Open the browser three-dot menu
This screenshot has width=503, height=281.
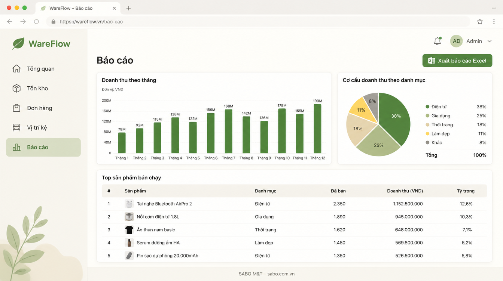click(x=494, y=22)
